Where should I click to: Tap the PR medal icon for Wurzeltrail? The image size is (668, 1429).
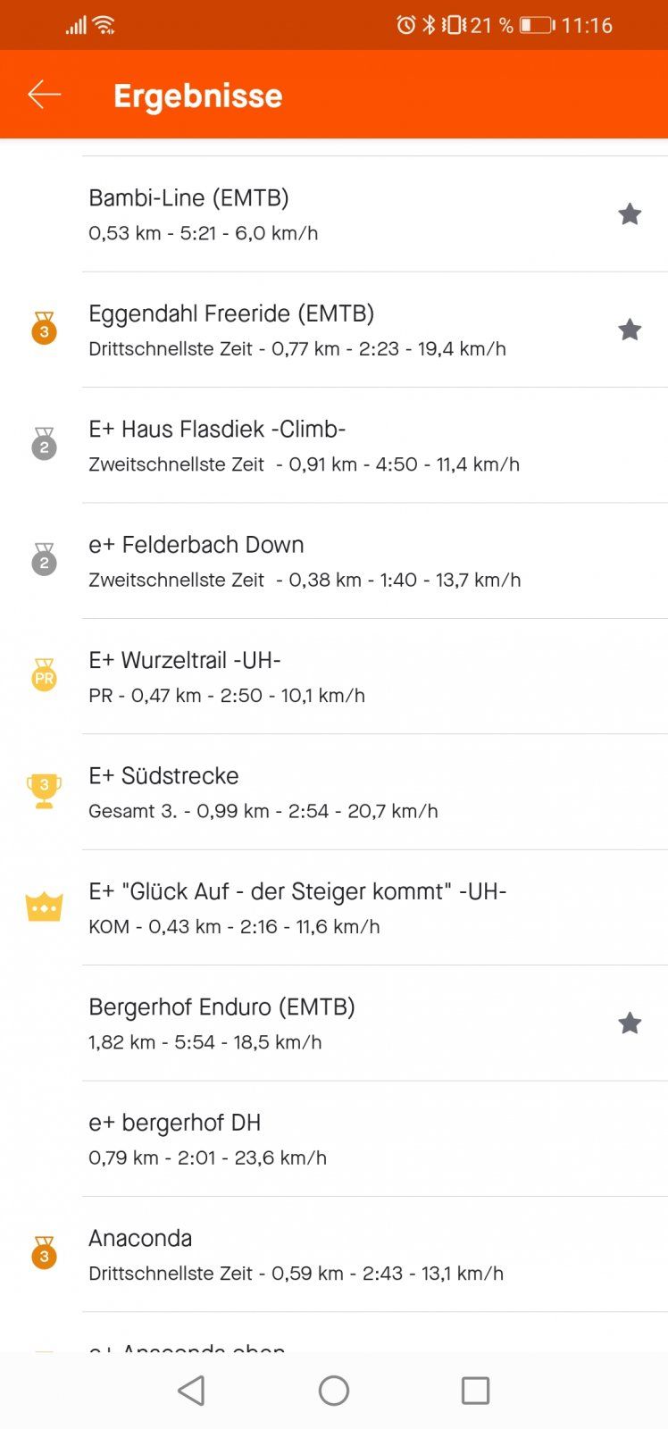tap(44, 676)
